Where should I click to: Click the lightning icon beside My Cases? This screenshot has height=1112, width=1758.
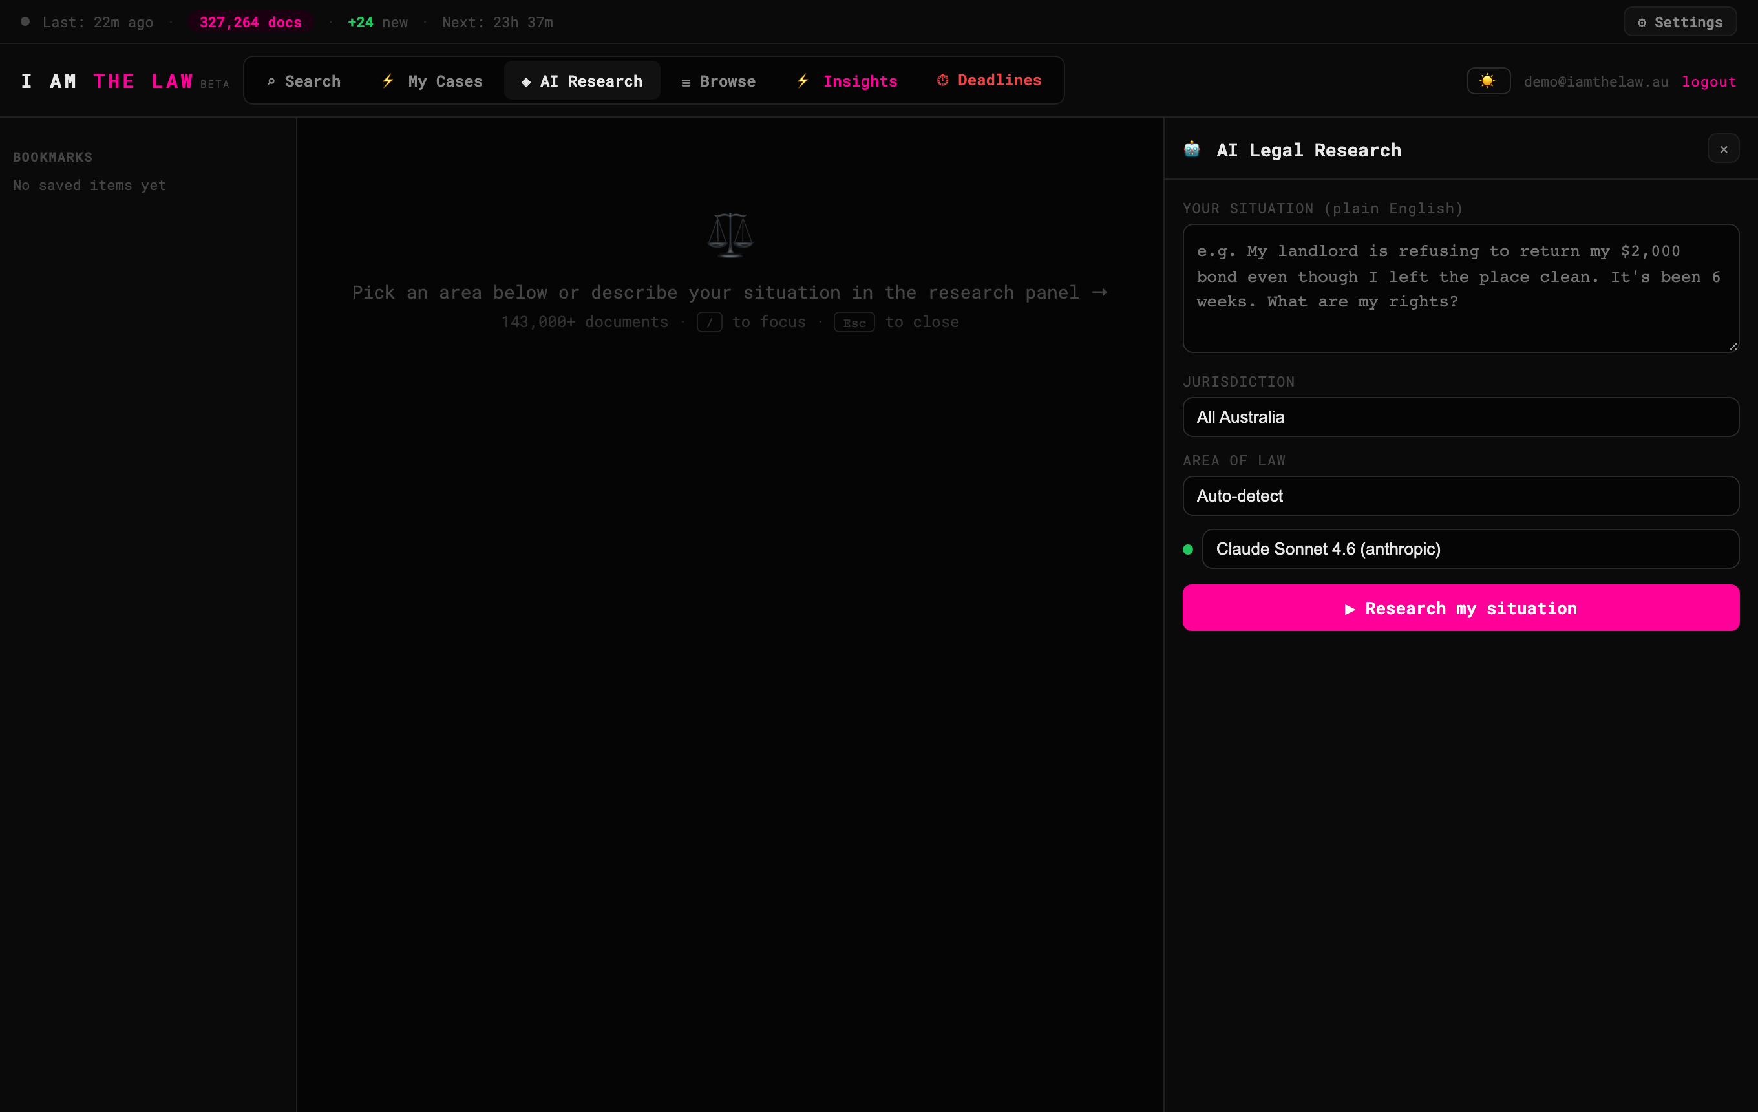388,81
